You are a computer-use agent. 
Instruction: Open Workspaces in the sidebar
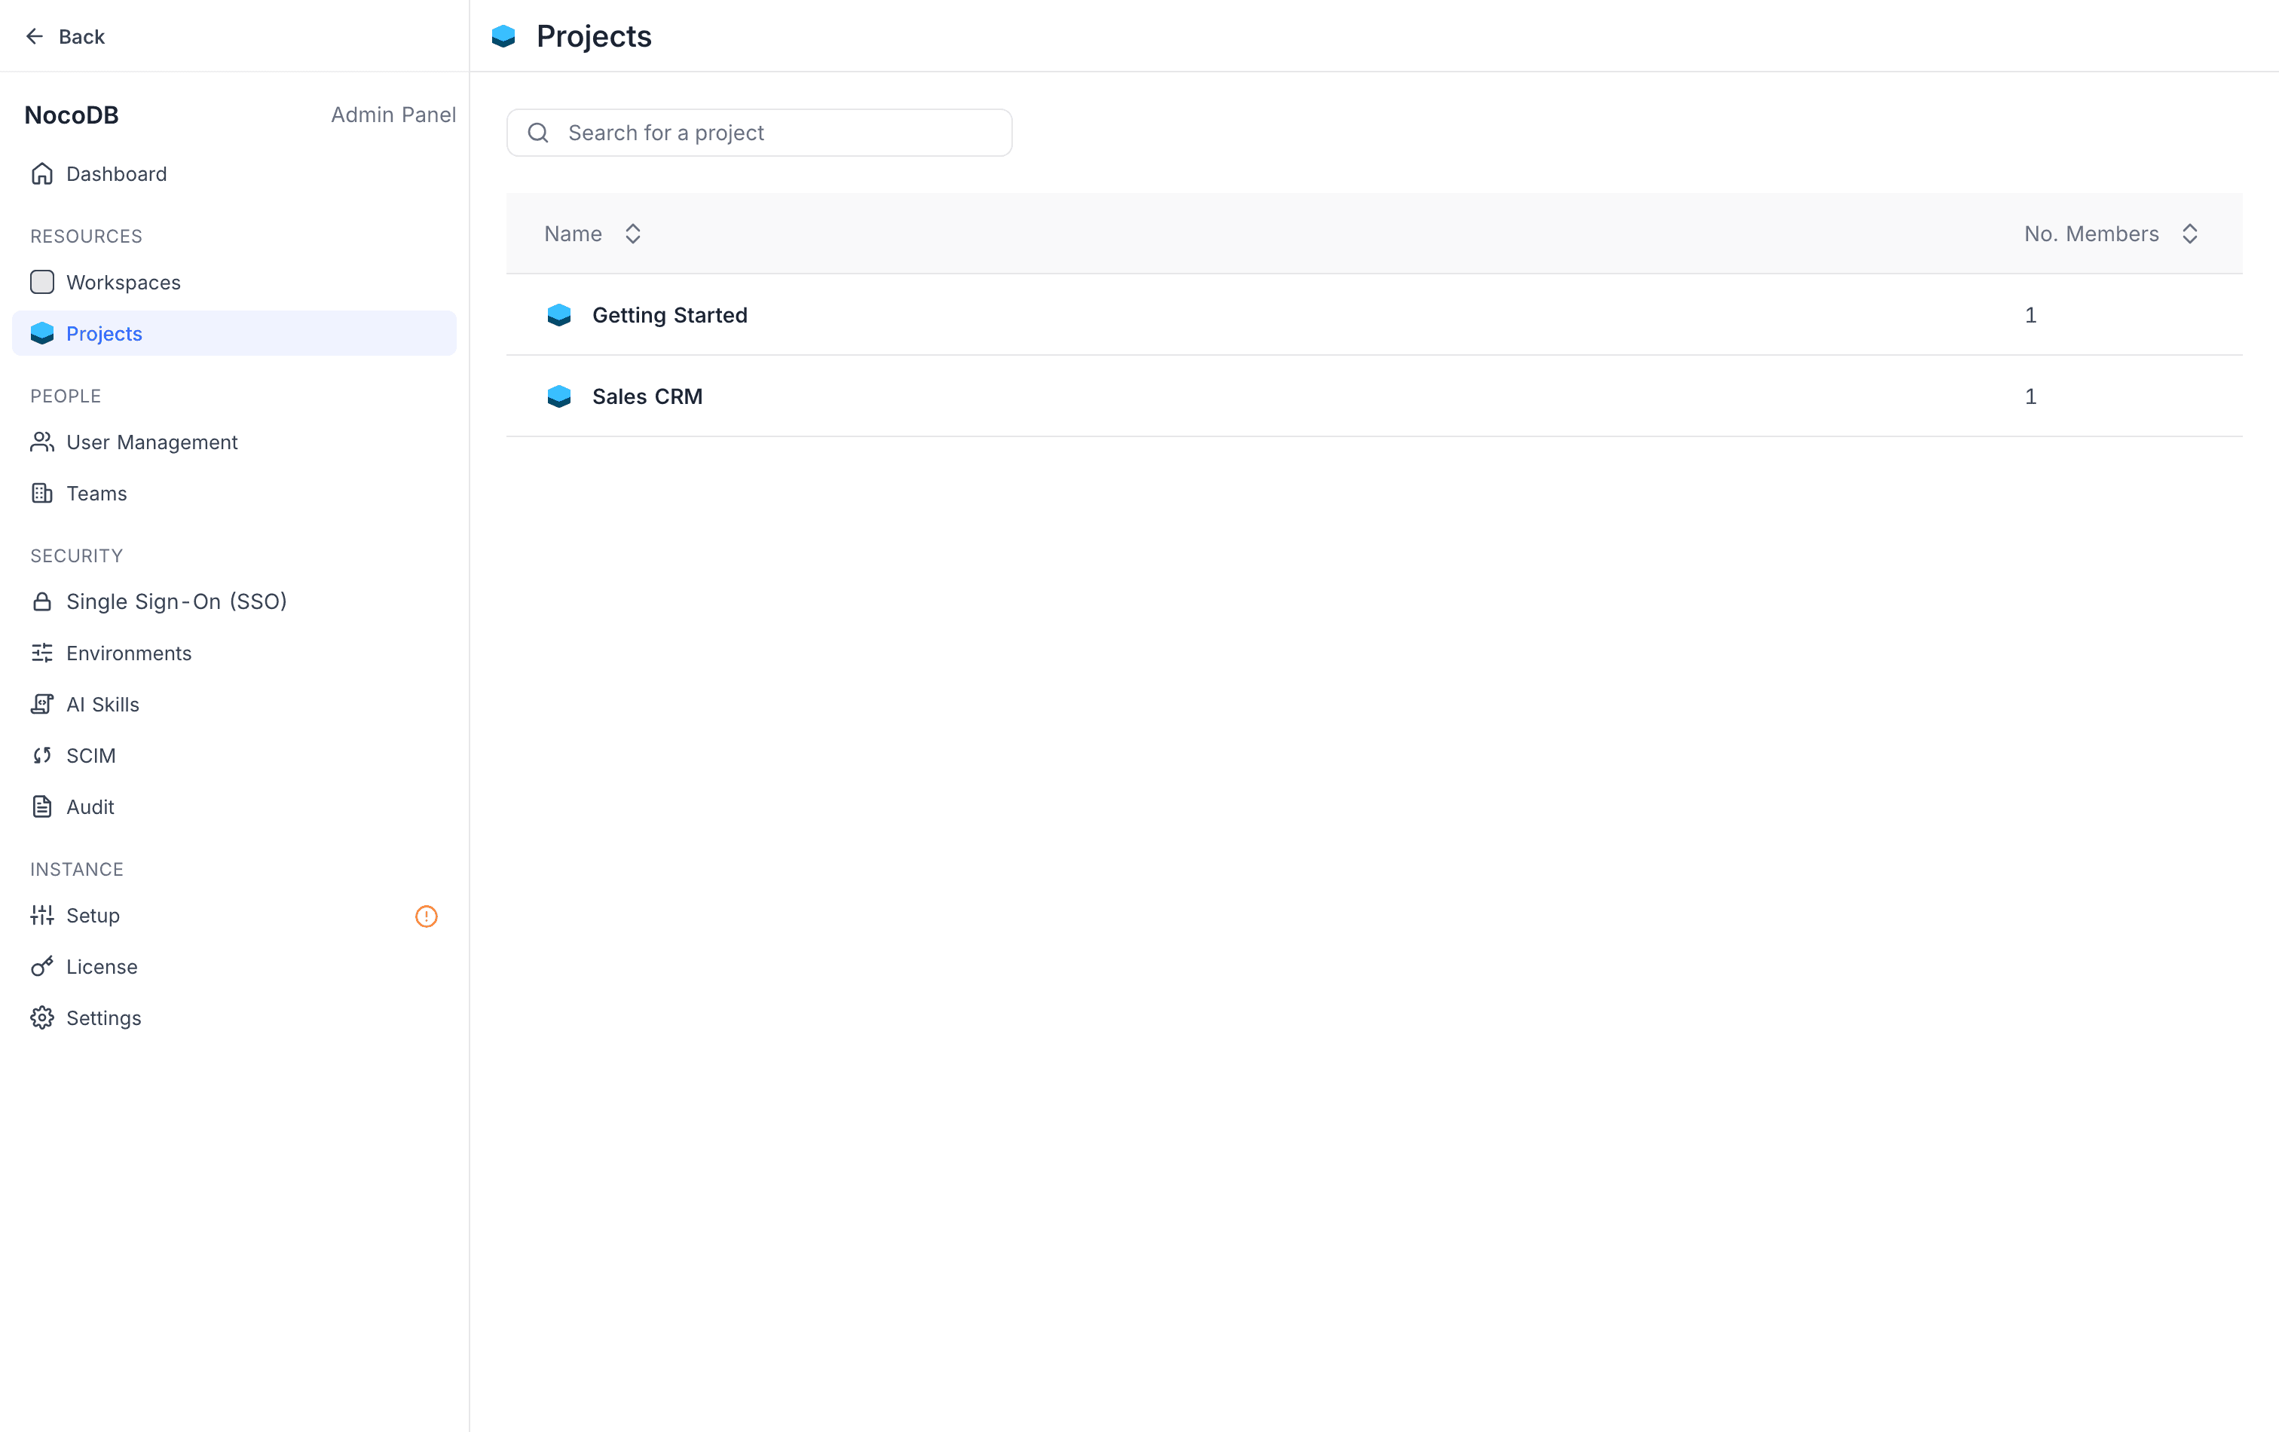[x=234, y=282]
